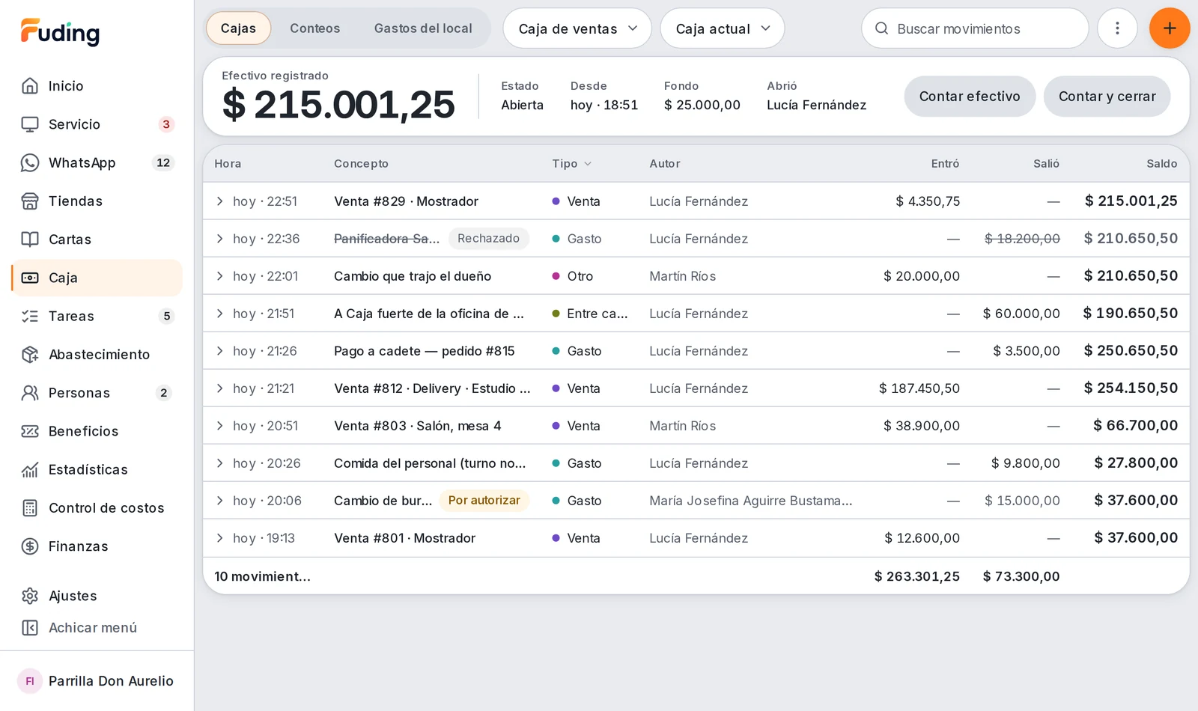This screenshot has height=711, width=1198.
Task: Open Inicio from the sidebar
Action: click(x=97, y=86)
